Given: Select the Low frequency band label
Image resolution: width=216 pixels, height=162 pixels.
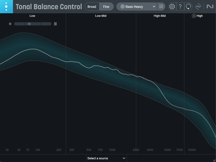Looking at the screenshot, I should pyautogui.click(x=32, y=16).
